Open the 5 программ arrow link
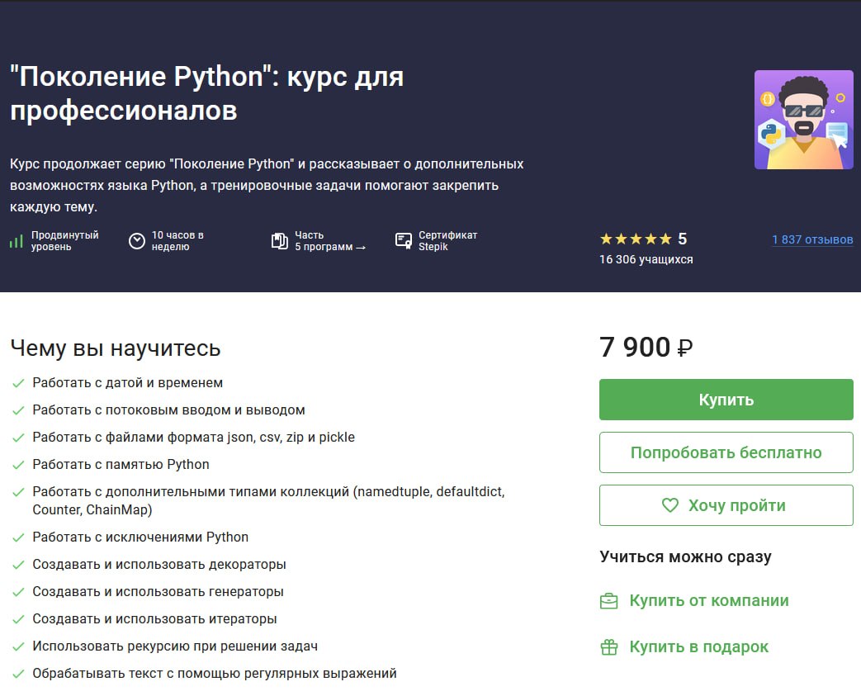The height and width of the screenshot is (696, 861). point(330,247)
